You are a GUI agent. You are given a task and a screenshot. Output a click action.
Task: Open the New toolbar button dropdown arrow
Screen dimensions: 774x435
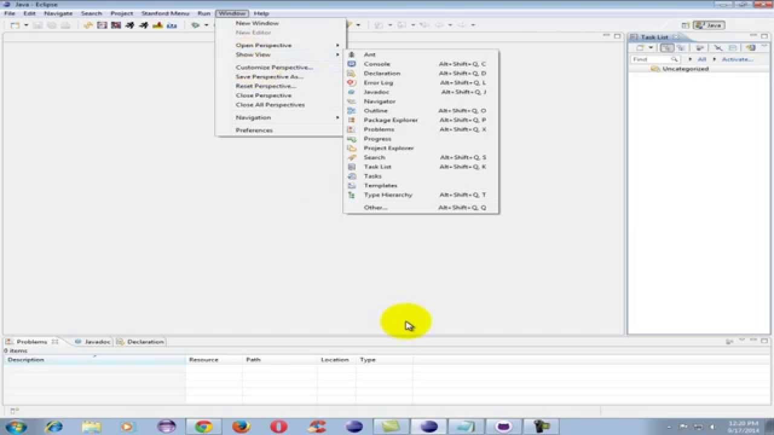(x=26, y=25)
